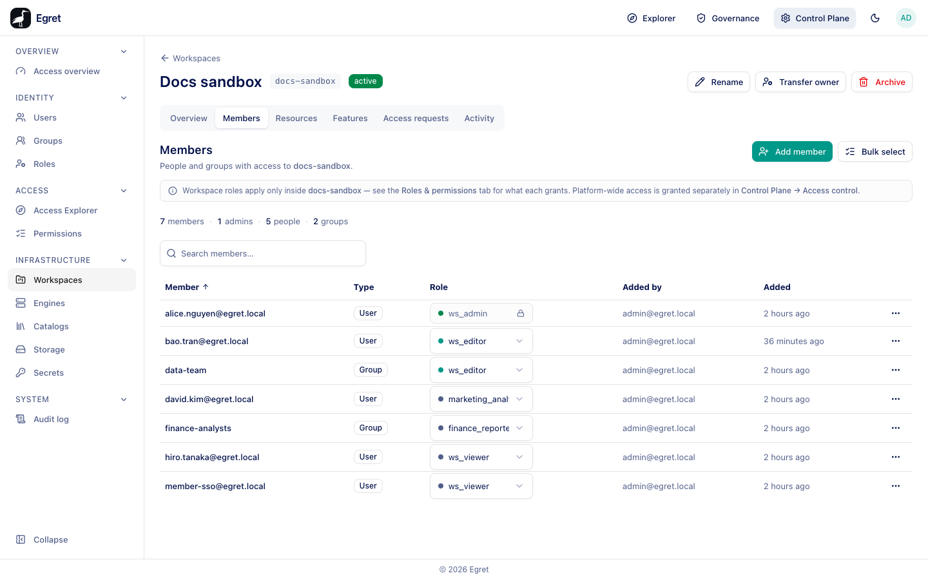Screen dimensions: 928x580
Task: Open role dropdown for david.kim@egret.local
Action: pos(481,399)
